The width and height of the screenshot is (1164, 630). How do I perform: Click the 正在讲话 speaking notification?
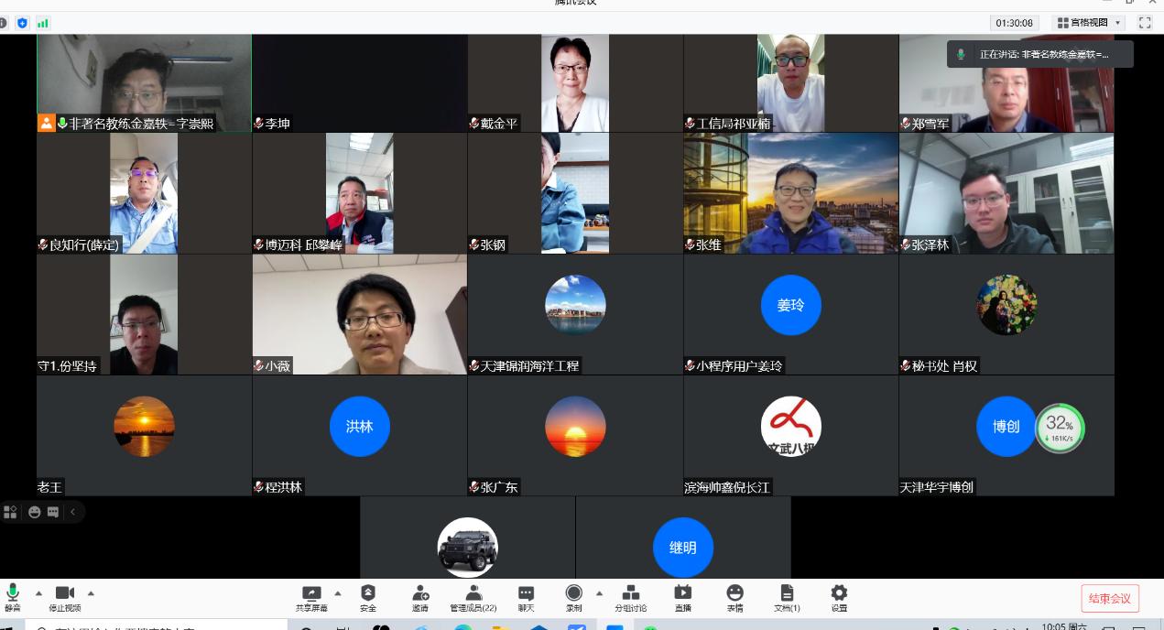coord(1040,54)
